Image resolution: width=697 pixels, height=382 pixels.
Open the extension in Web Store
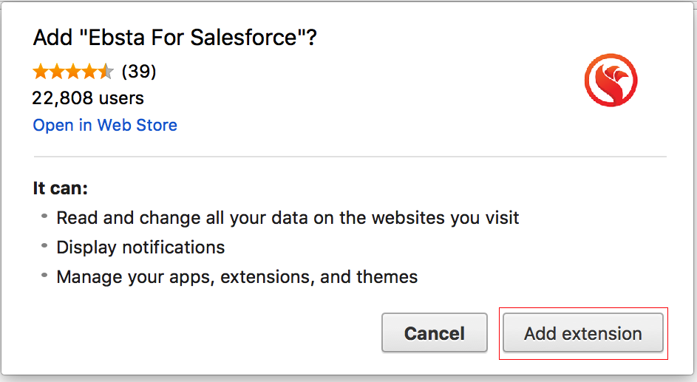click(105, 125)
